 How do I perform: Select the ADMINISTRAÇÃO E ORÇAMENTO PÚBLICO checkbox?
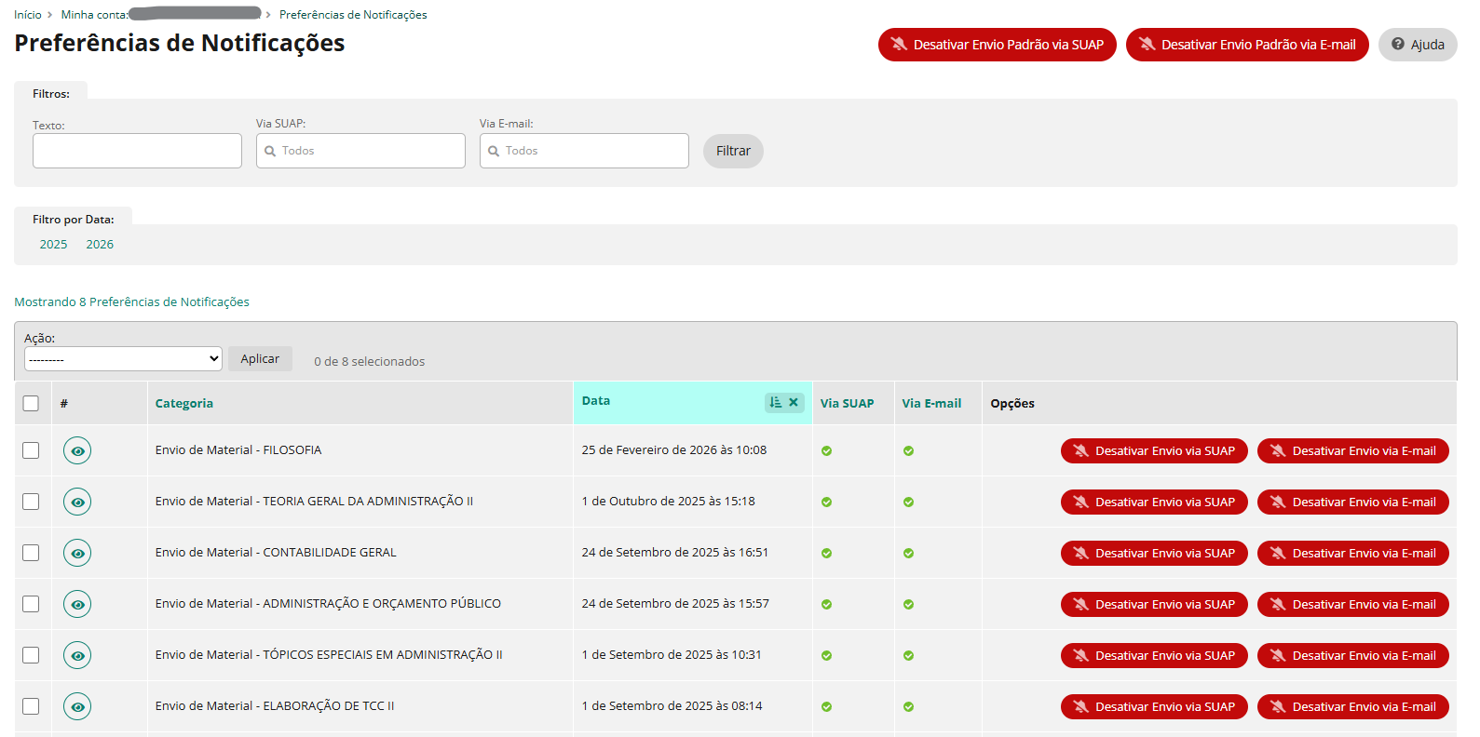click(x=31, y=604)
